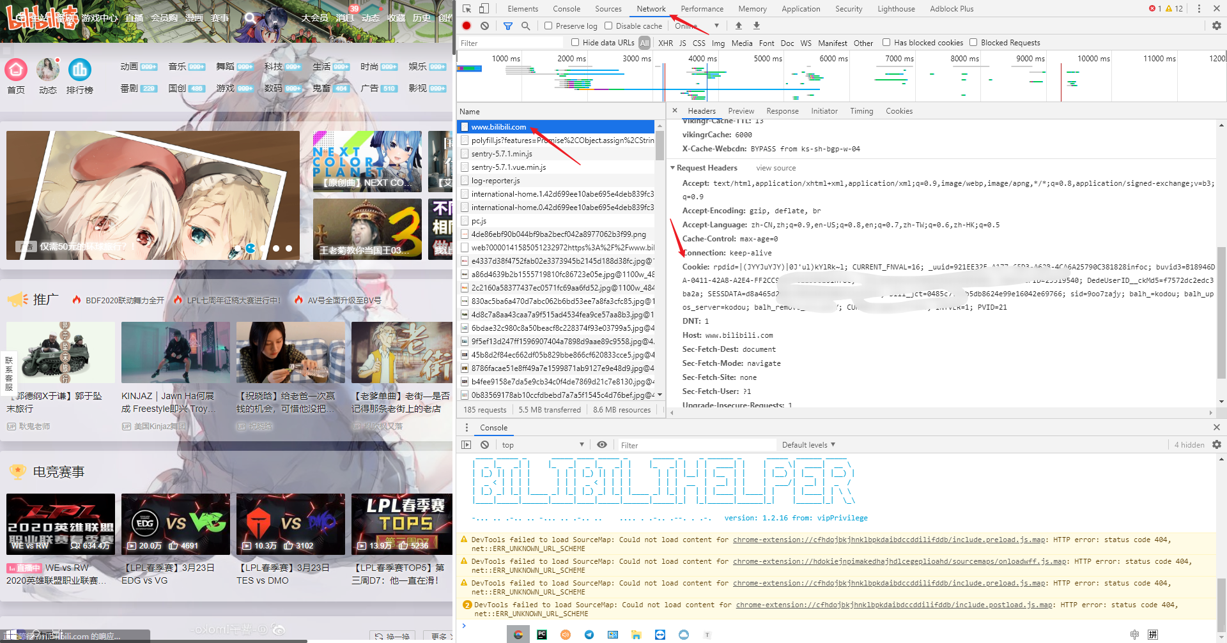Screen dimensions: 1227x643
Task: Open the Performance tab
Action: point(702,8)
